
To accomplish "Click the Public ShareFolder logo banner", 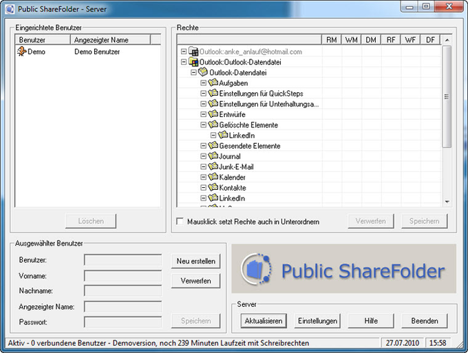I will [344, 268].
